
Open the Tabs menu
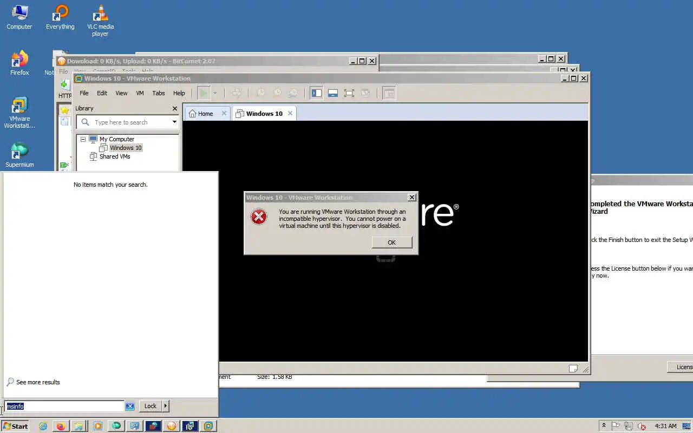(159, 93)
